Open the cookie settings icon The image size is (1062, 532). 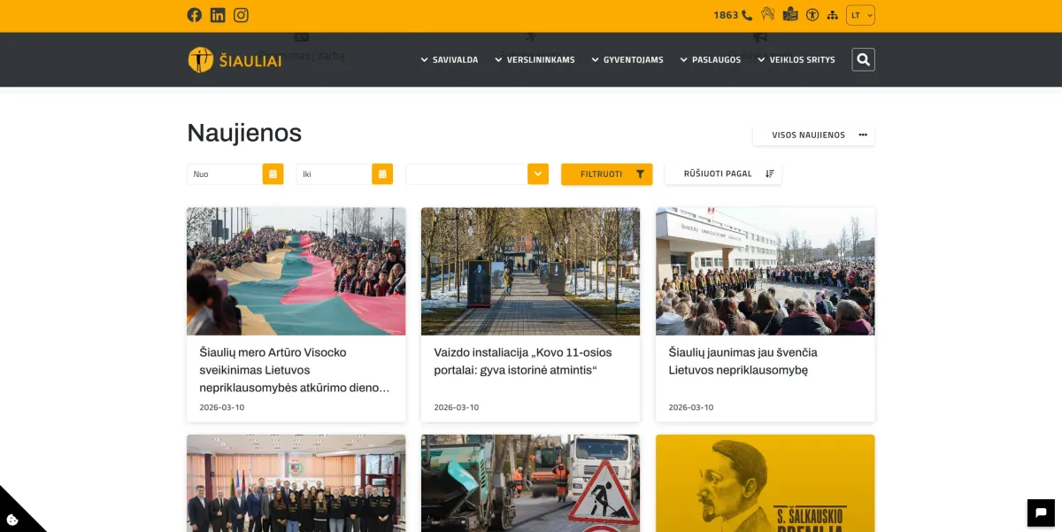12,520
